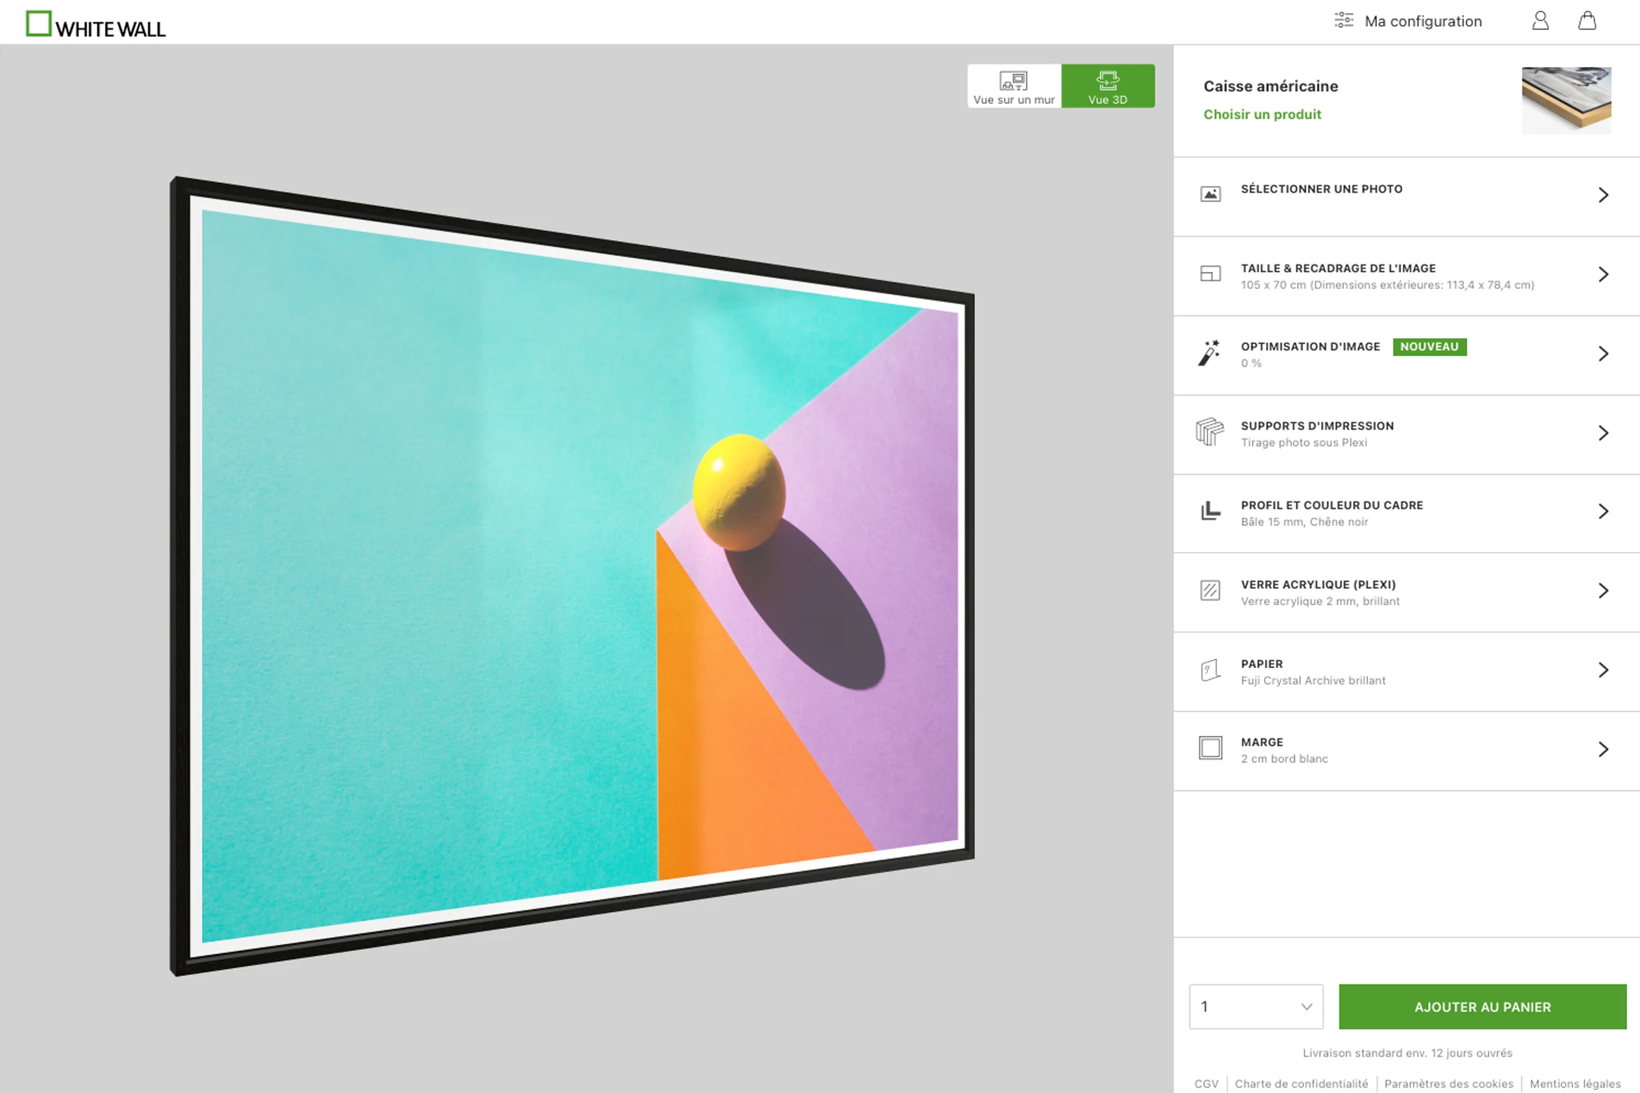The width and height of the screenshot is (1640, 1093).
Task: Open the Charte de confidentialité link
Action: tap(1300, 1084)
